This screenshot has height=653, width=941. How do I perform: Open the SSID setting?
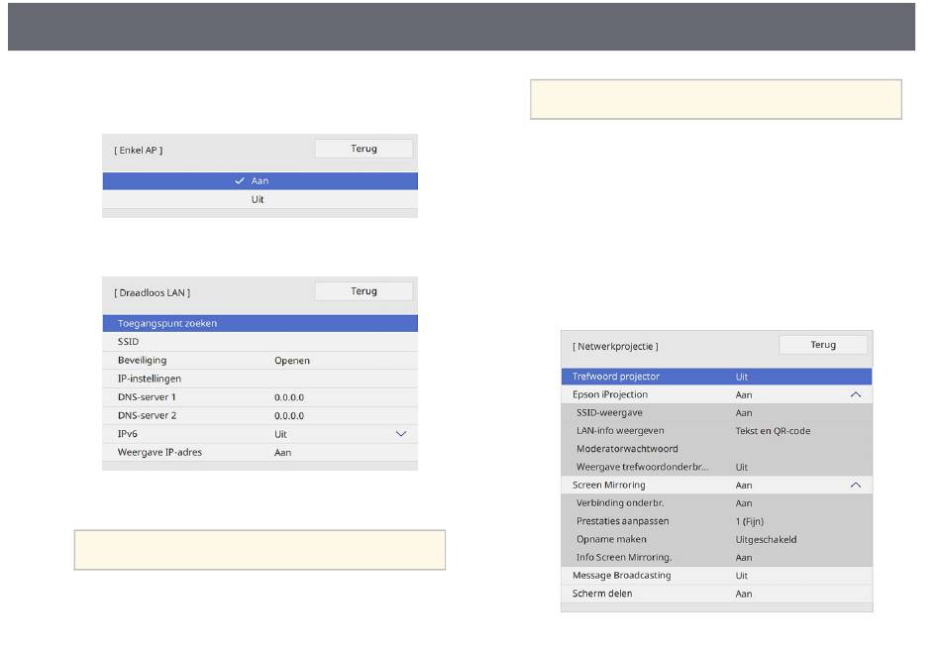click(x=260, y=342)
